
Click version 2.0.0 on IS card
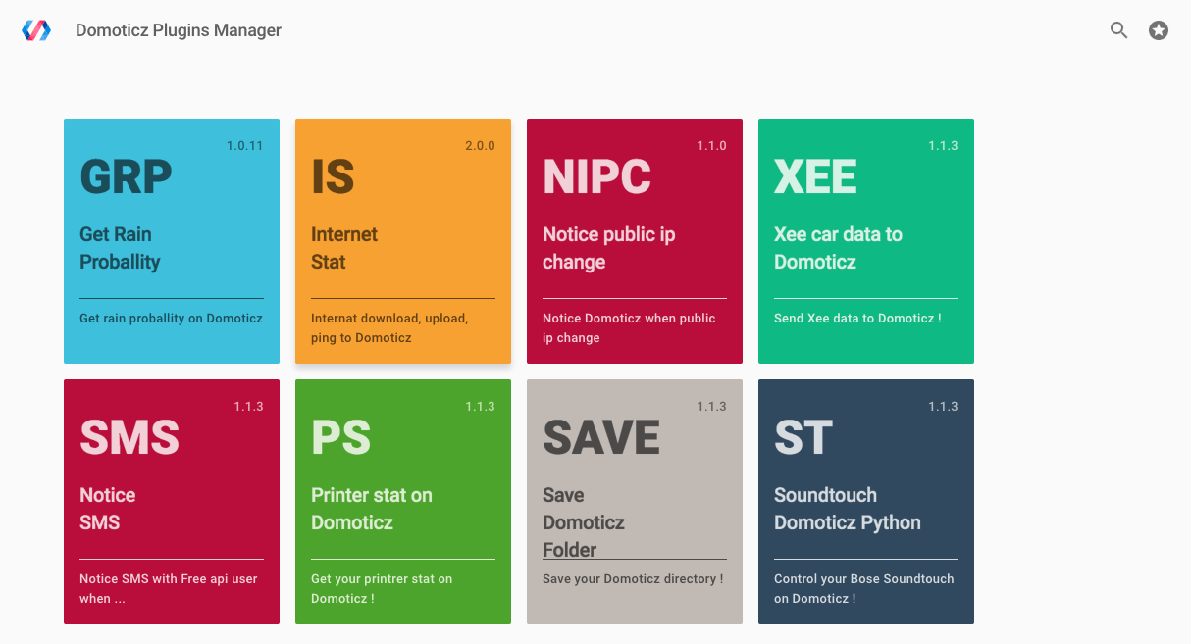pyautogui.click(x=480, y=146)
